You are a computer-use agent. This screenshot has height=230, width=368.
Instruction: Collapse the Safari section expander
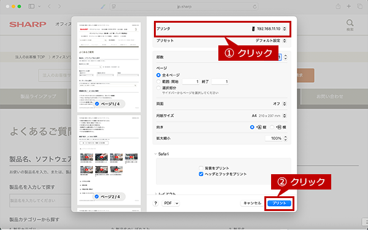[x=155, y=154]
